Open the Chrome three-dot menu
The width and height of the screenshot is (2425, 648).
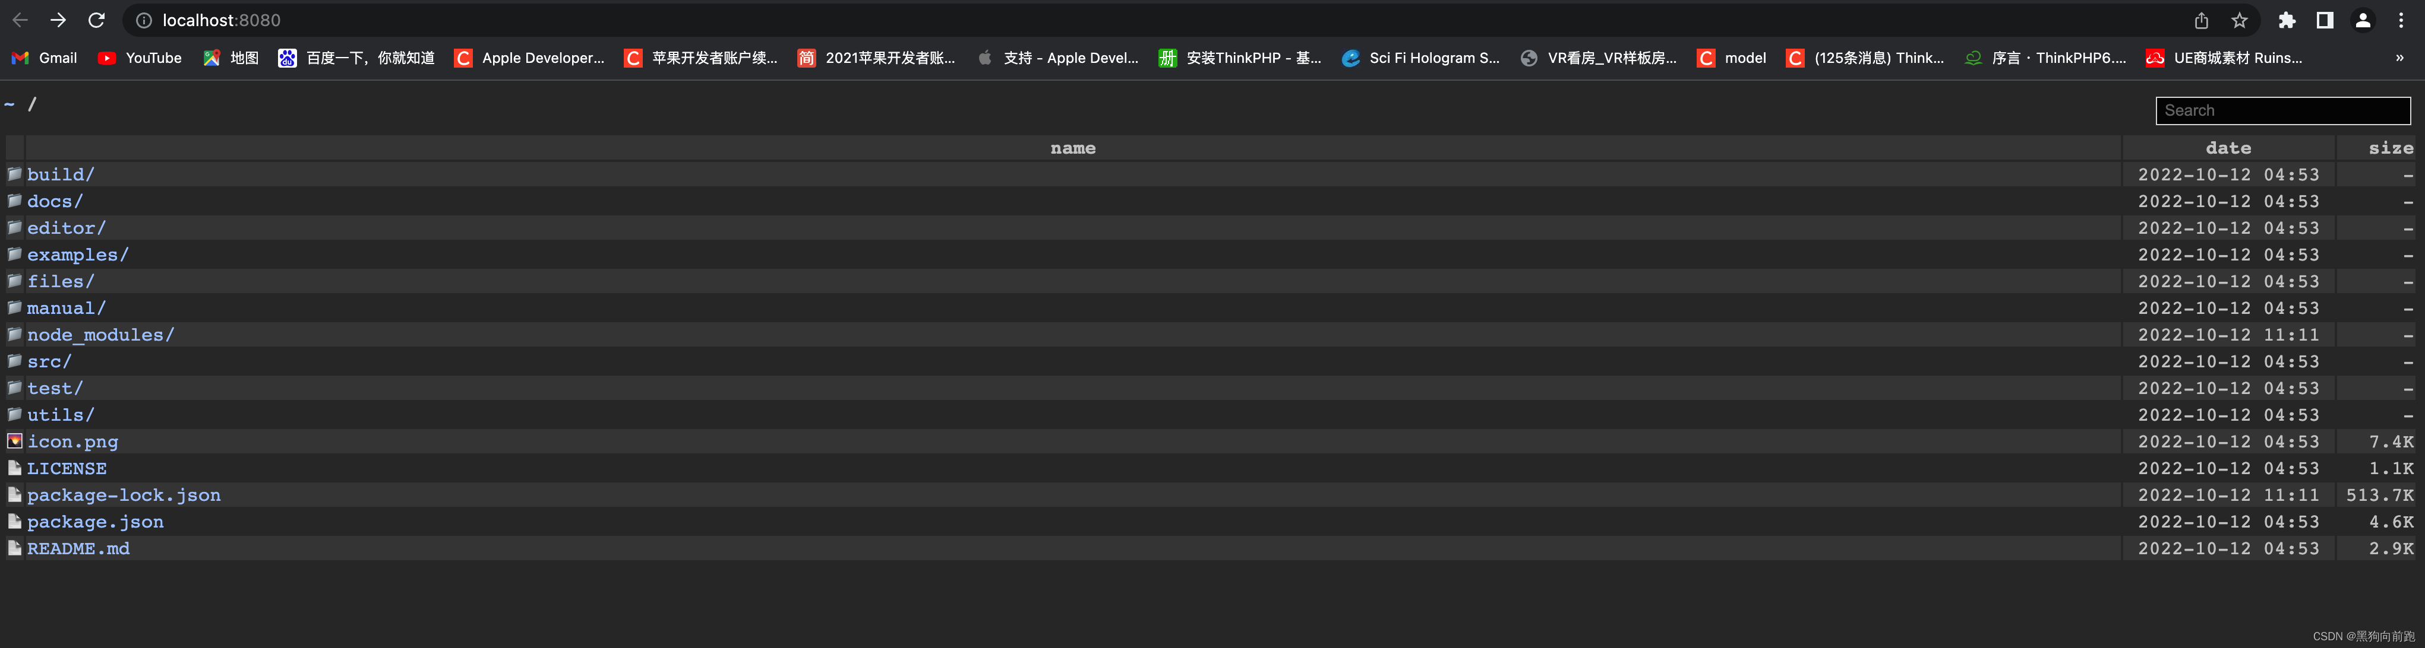[x=2401, y=20]
